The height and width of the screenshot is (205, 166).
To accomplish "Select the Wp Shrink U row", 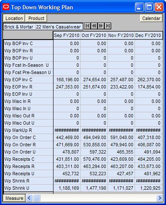I will click(28, 188).
